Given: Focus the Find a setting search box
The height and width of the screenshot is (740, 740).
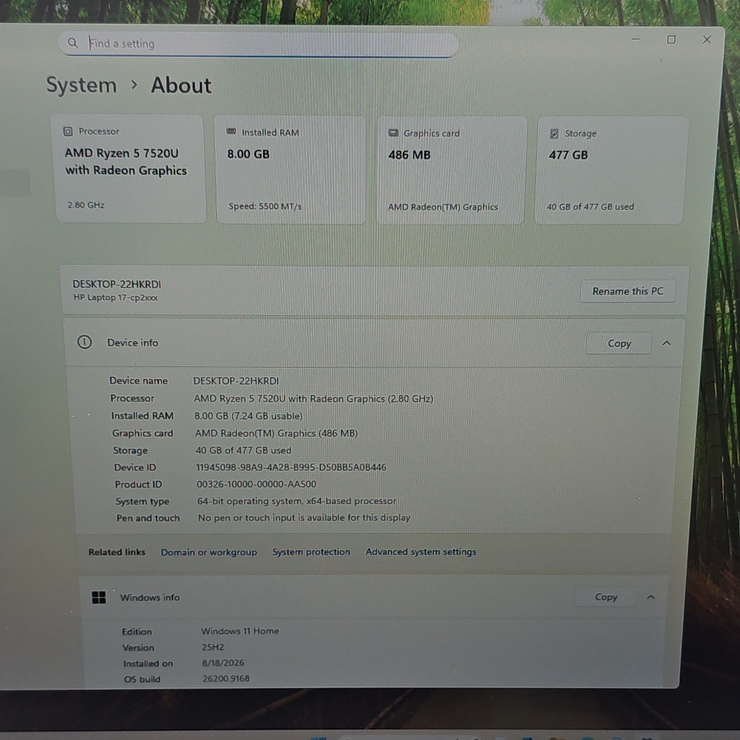Looking at the screenshot, I should coord(258,44).
